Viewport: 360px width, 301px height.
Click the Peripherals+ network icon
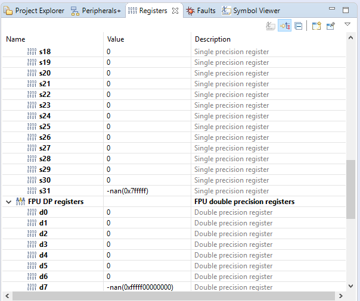click(75, 11)
